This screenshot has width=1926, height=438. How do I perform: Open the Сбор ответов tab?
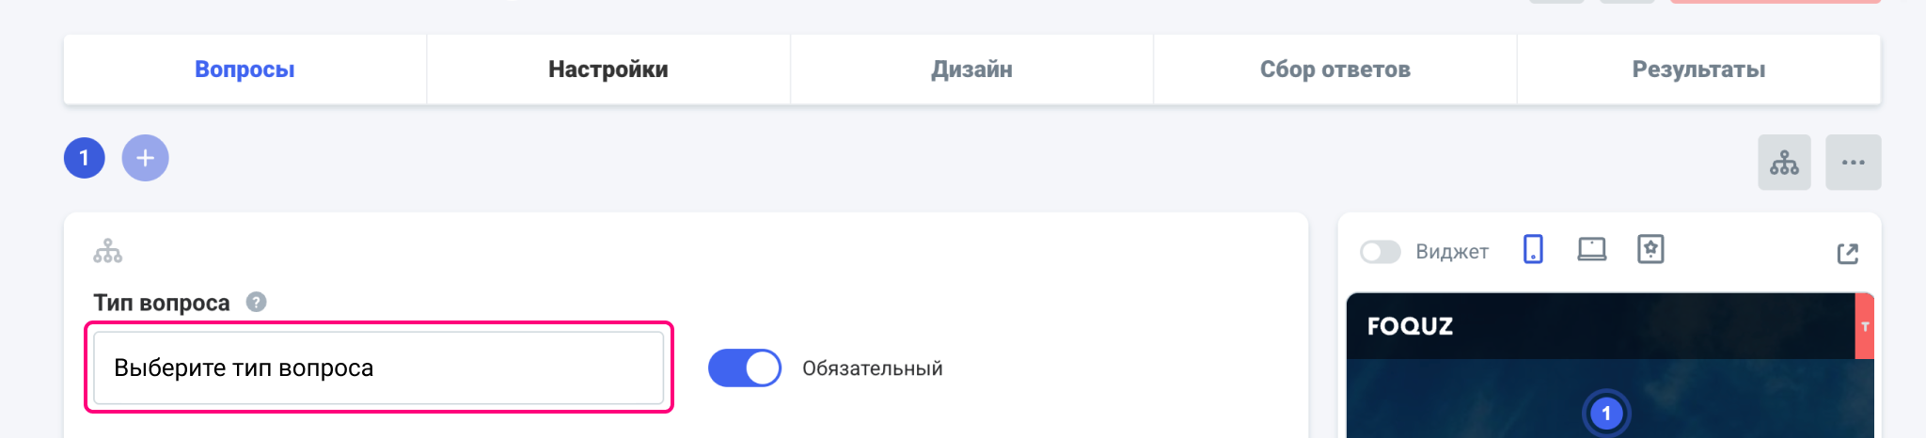pyautogui.click(x=1334, y=70)
